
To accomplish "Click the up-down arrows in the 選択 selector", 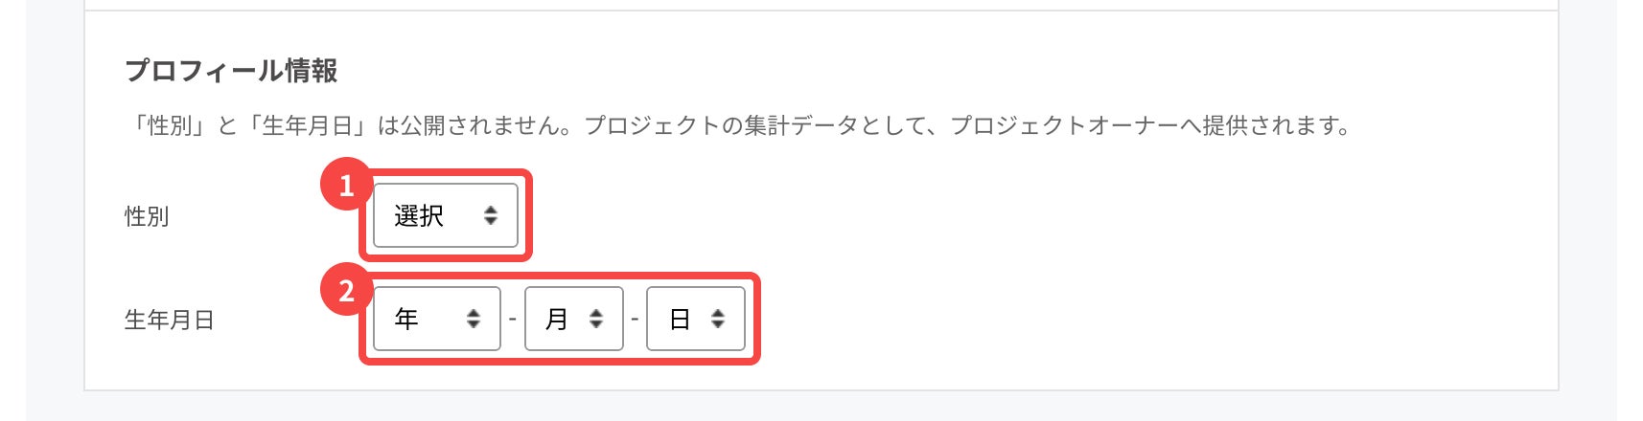I will click(x=491, y=216).
